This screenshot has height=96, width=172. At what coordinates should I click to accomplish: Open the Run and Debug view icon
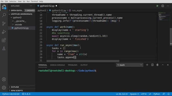click(4, 32)
